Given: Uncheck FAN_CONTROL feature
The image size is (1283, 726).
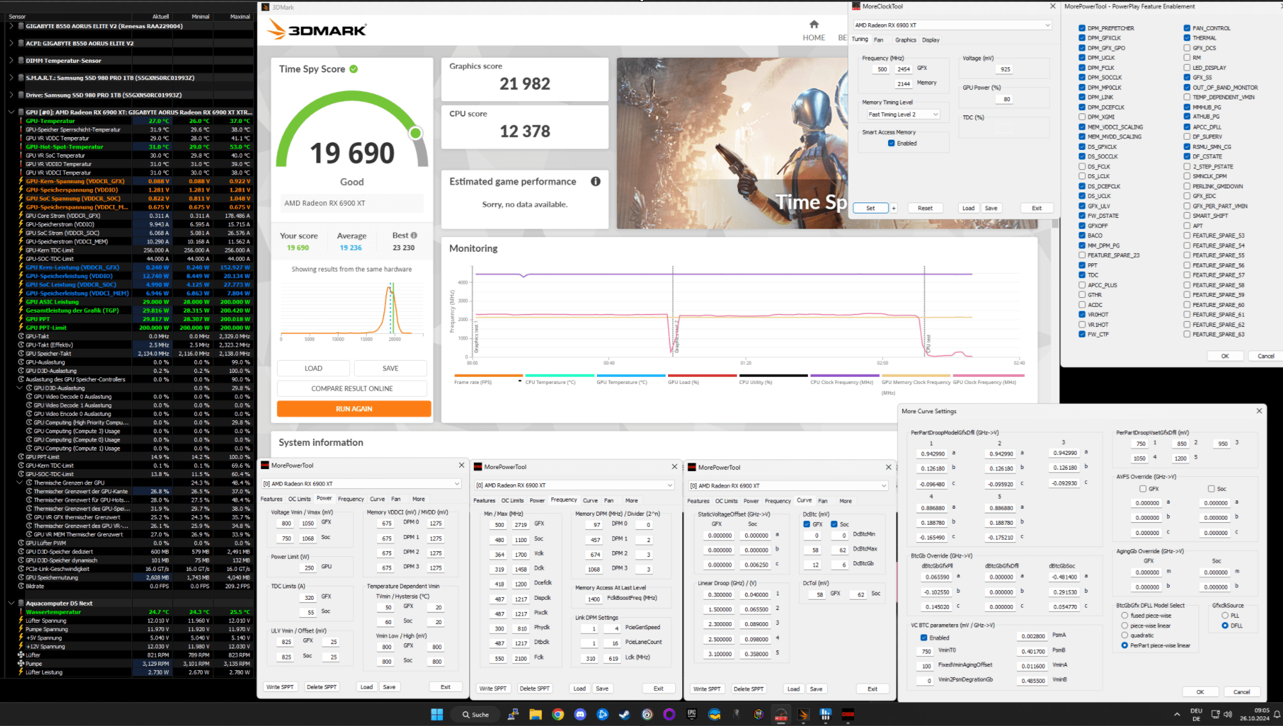Looking at the screenshot, I should 1187,28.
